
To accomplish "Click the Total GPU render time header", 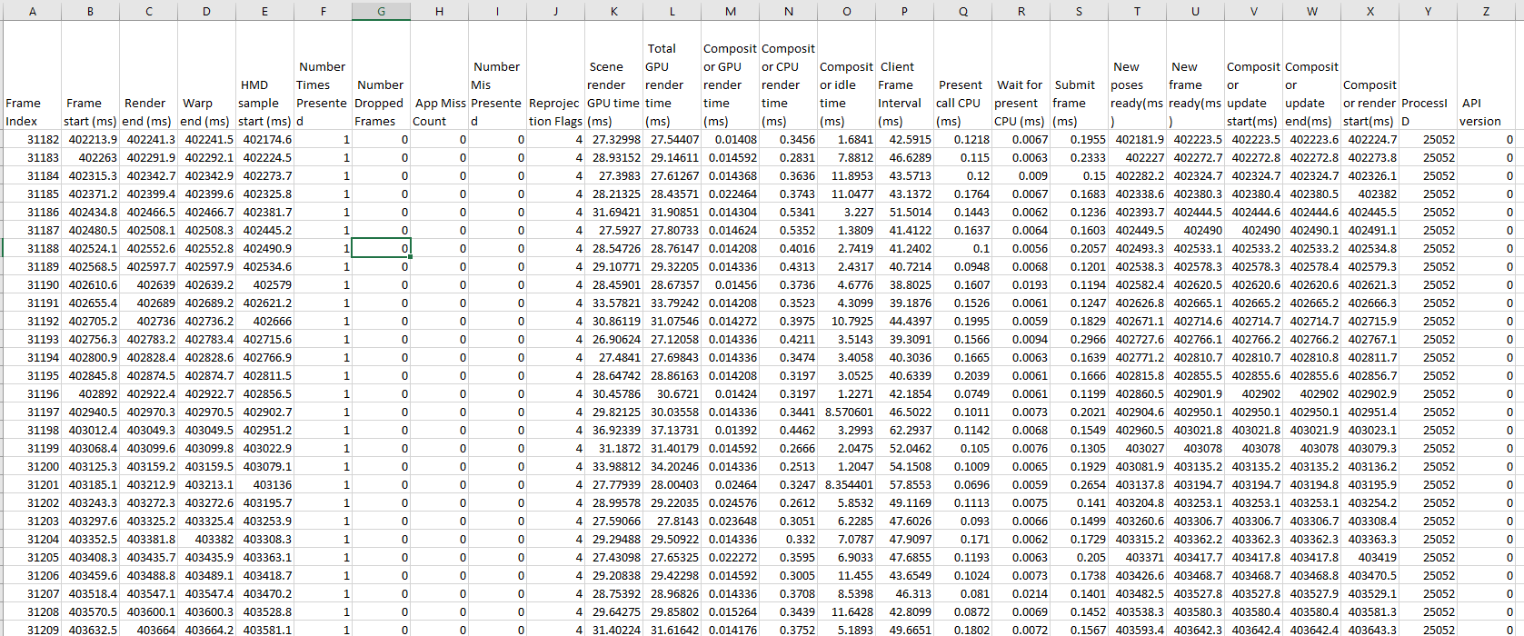I will tap(672, 75).
